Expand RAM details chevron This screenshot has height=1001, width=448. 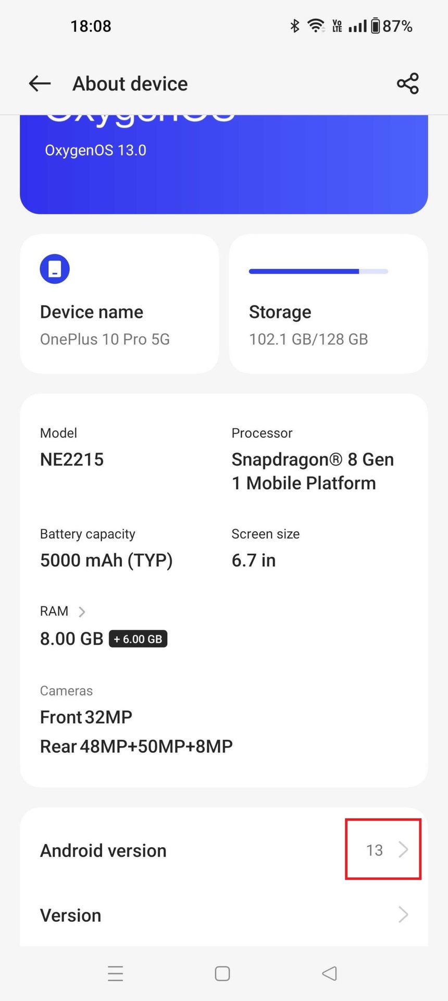point(82,612)
